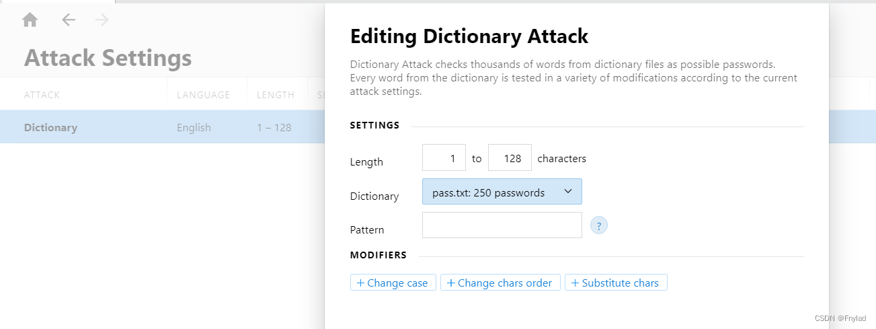Click the minimum Length input field
This screenshot has width=876, height=329.
point(444,159)
